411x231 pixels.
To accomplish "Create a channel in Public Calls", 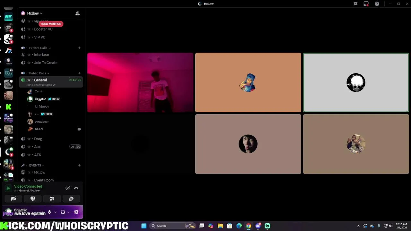I will click(79, 73).
